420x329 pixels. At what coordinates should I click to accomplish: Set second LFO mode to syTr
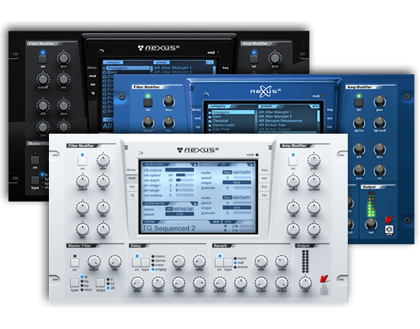click(246, 197)
